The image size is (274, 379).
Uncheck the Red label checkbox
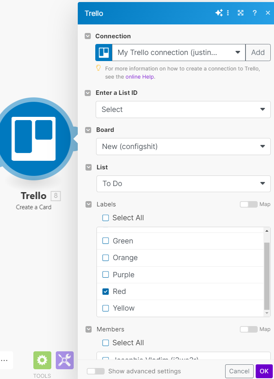[x=106, y=291]
